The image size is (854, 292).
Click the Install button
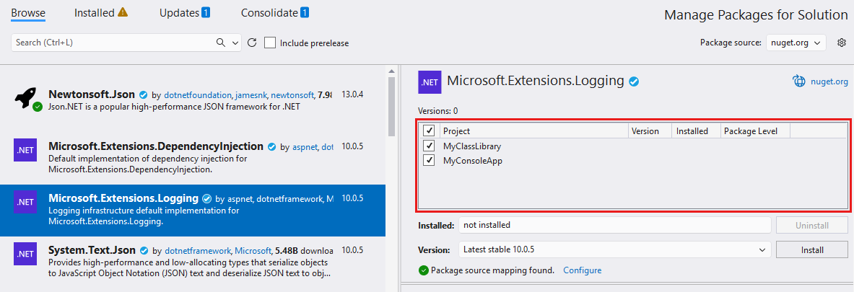[x=811, y=249]
